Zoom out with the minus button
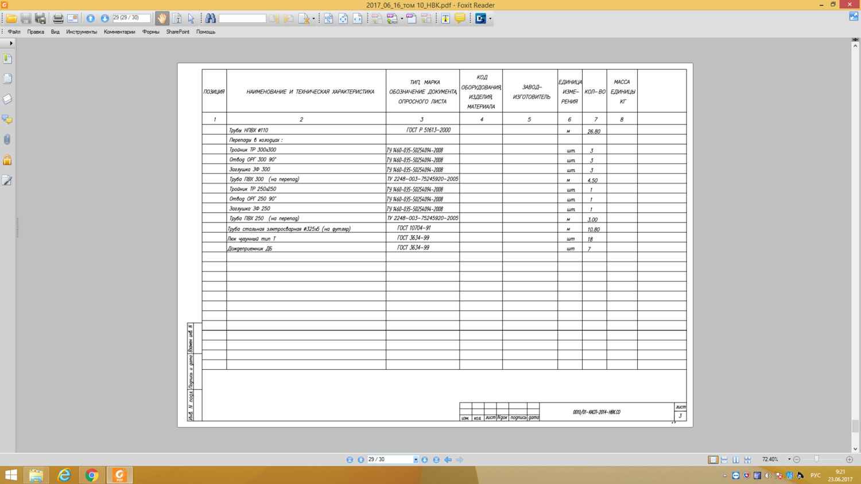Image resolution: width=861 pixels, height=484 pixels. pyautogui.click(x=797, y=459)
